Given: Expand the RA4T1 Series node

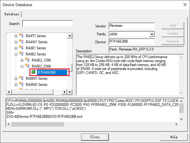Looking at the screenshot, I should coord(16,36).
